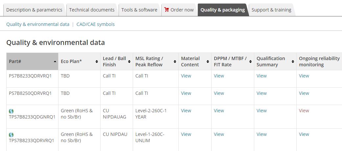The image size is (342, 151).
Task: View DPPM / MTBF / FIT Rate for TPS7B8233QDRVRQ1
Action: click(219, 134)
